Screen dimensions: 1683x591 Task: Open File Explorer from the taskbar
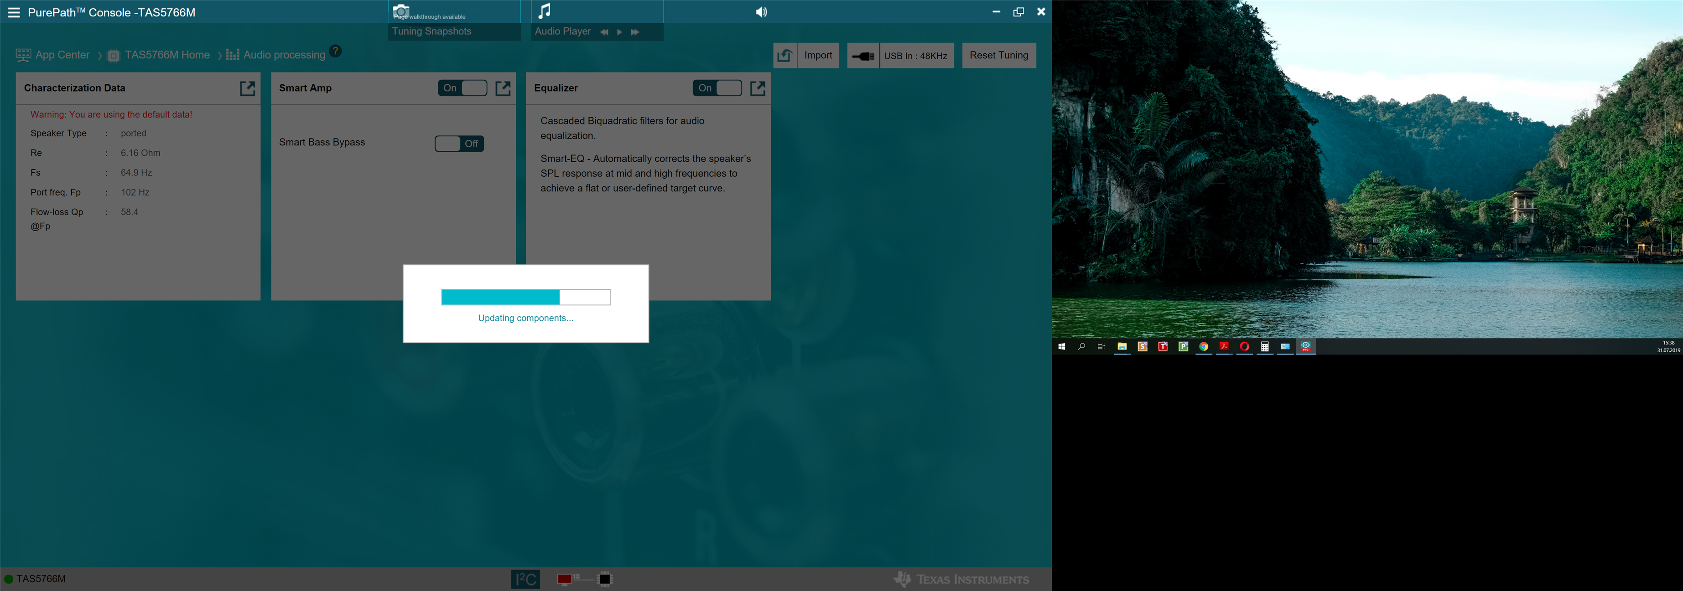coord(1122,347)
